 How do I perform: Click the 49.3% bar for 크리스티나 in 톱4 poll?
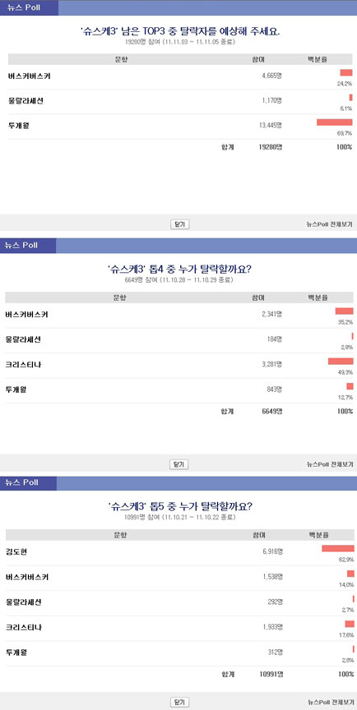pos(341,361)
